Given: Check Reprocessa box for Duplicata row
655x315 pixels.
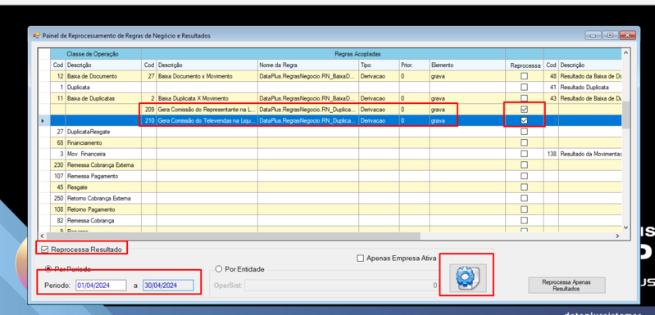Looking at the screenshot, I should point(525,87).
